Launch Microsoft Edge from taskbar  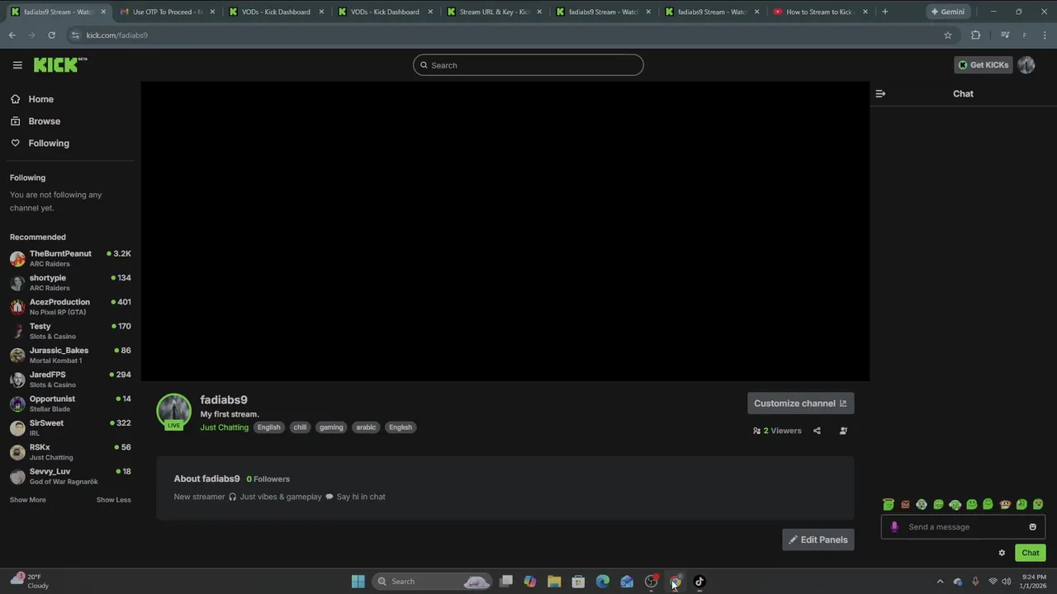[x=603, y=582]
